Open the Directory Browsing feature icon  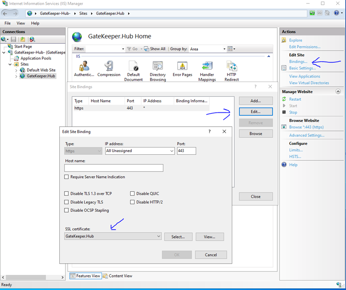pyautogui.click(x=158, y=67)
